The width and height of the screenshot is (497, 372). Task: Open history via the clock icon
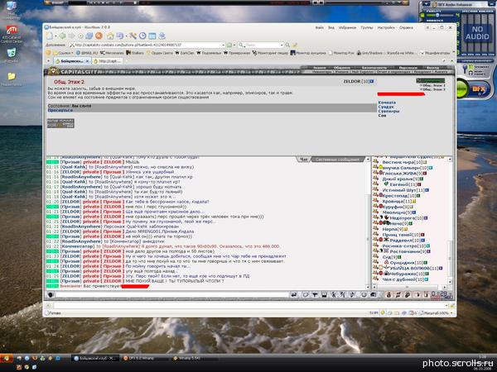142,36
